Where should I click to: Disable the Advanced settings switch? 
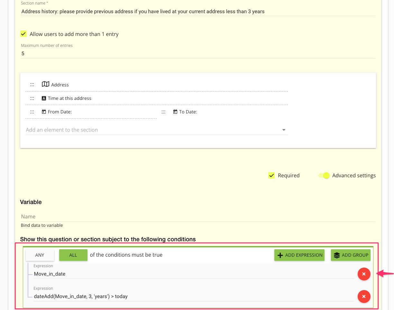pos(324,175)
